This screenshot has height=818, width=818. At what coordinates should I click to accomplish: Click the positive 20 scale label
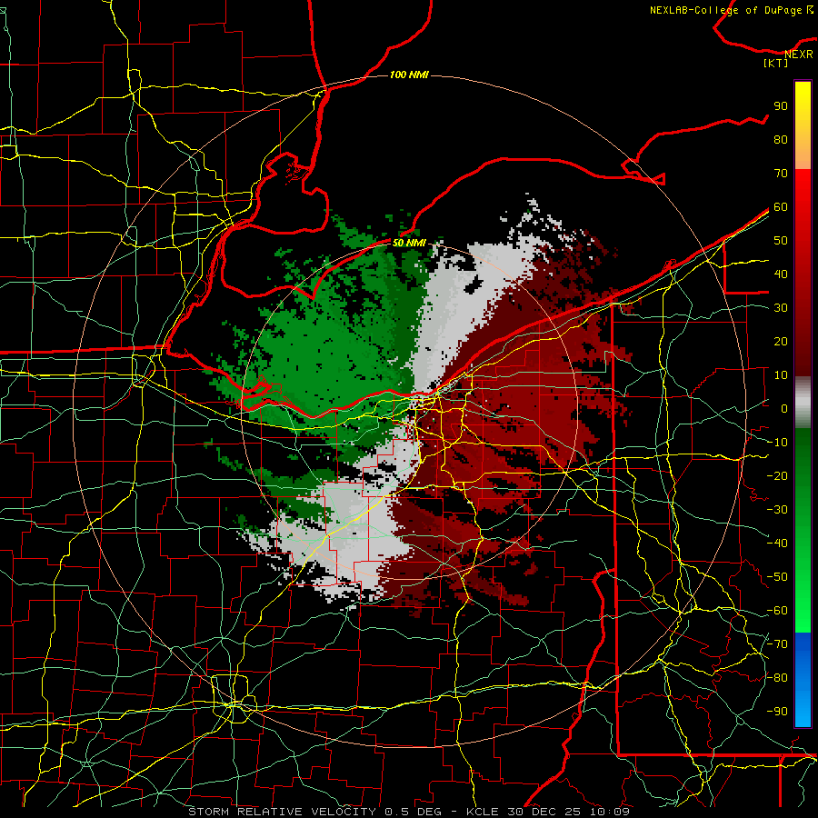781,342
